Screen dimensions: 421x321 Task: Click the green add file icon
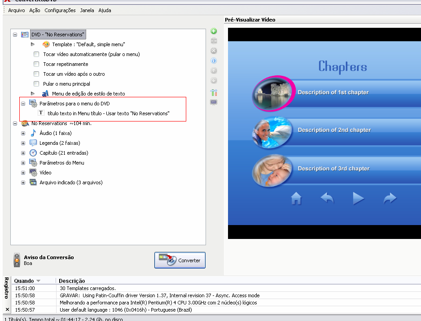click(x=214, y=31)
